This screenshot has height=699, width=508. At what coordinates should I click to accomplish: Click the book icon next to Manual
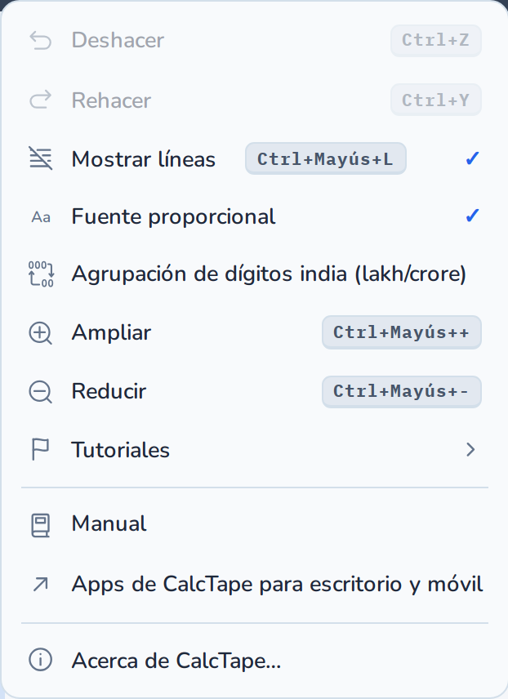tap(41, 525)
